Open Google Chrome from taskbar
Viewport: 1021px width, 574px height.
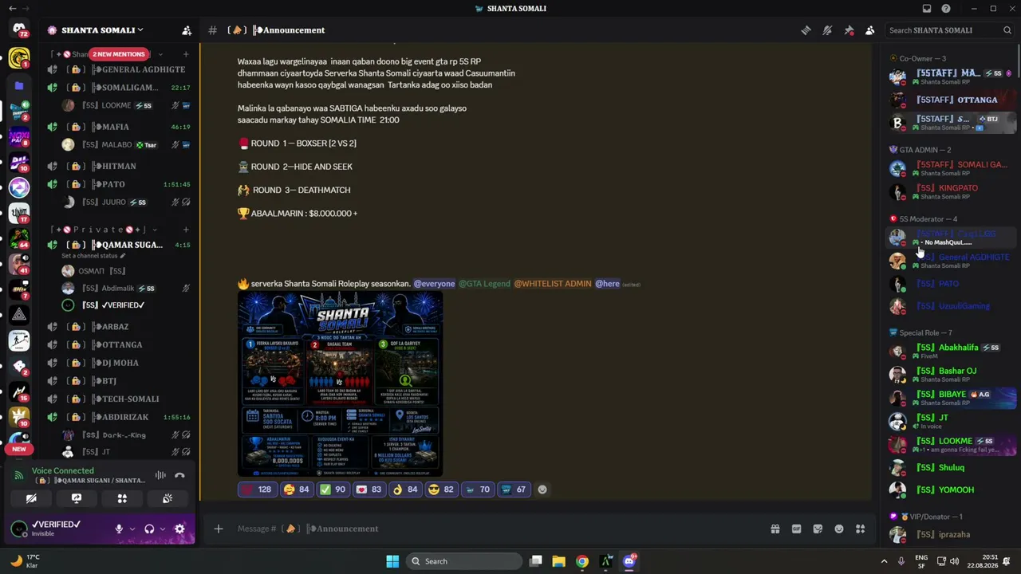[582, 561]
